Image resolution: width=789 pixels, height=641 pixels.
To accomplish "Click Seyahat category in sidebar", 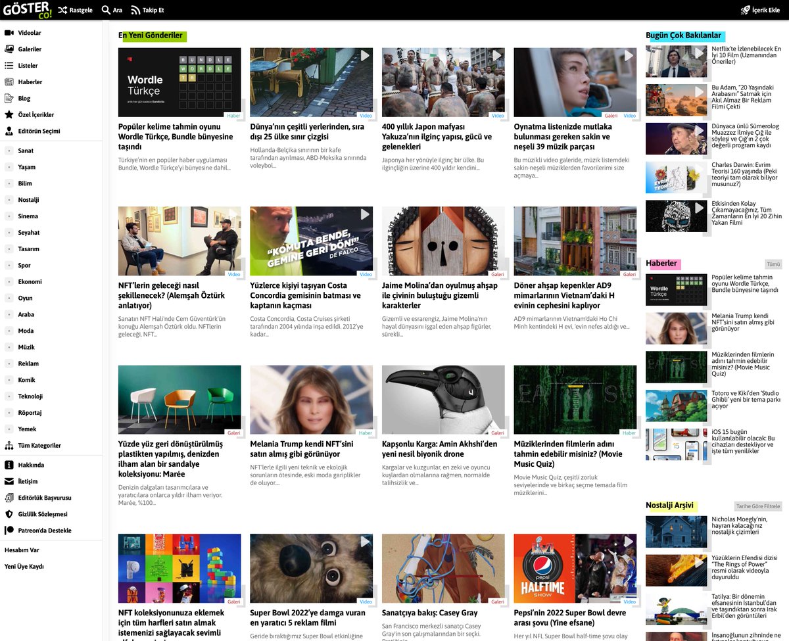I will (x=29, y=233).
